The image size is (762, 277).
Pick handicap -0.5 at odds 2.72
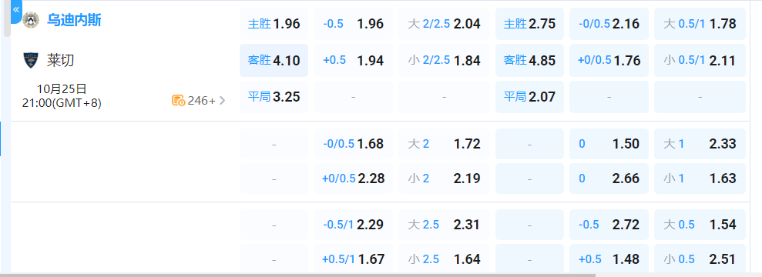point(609,225)
